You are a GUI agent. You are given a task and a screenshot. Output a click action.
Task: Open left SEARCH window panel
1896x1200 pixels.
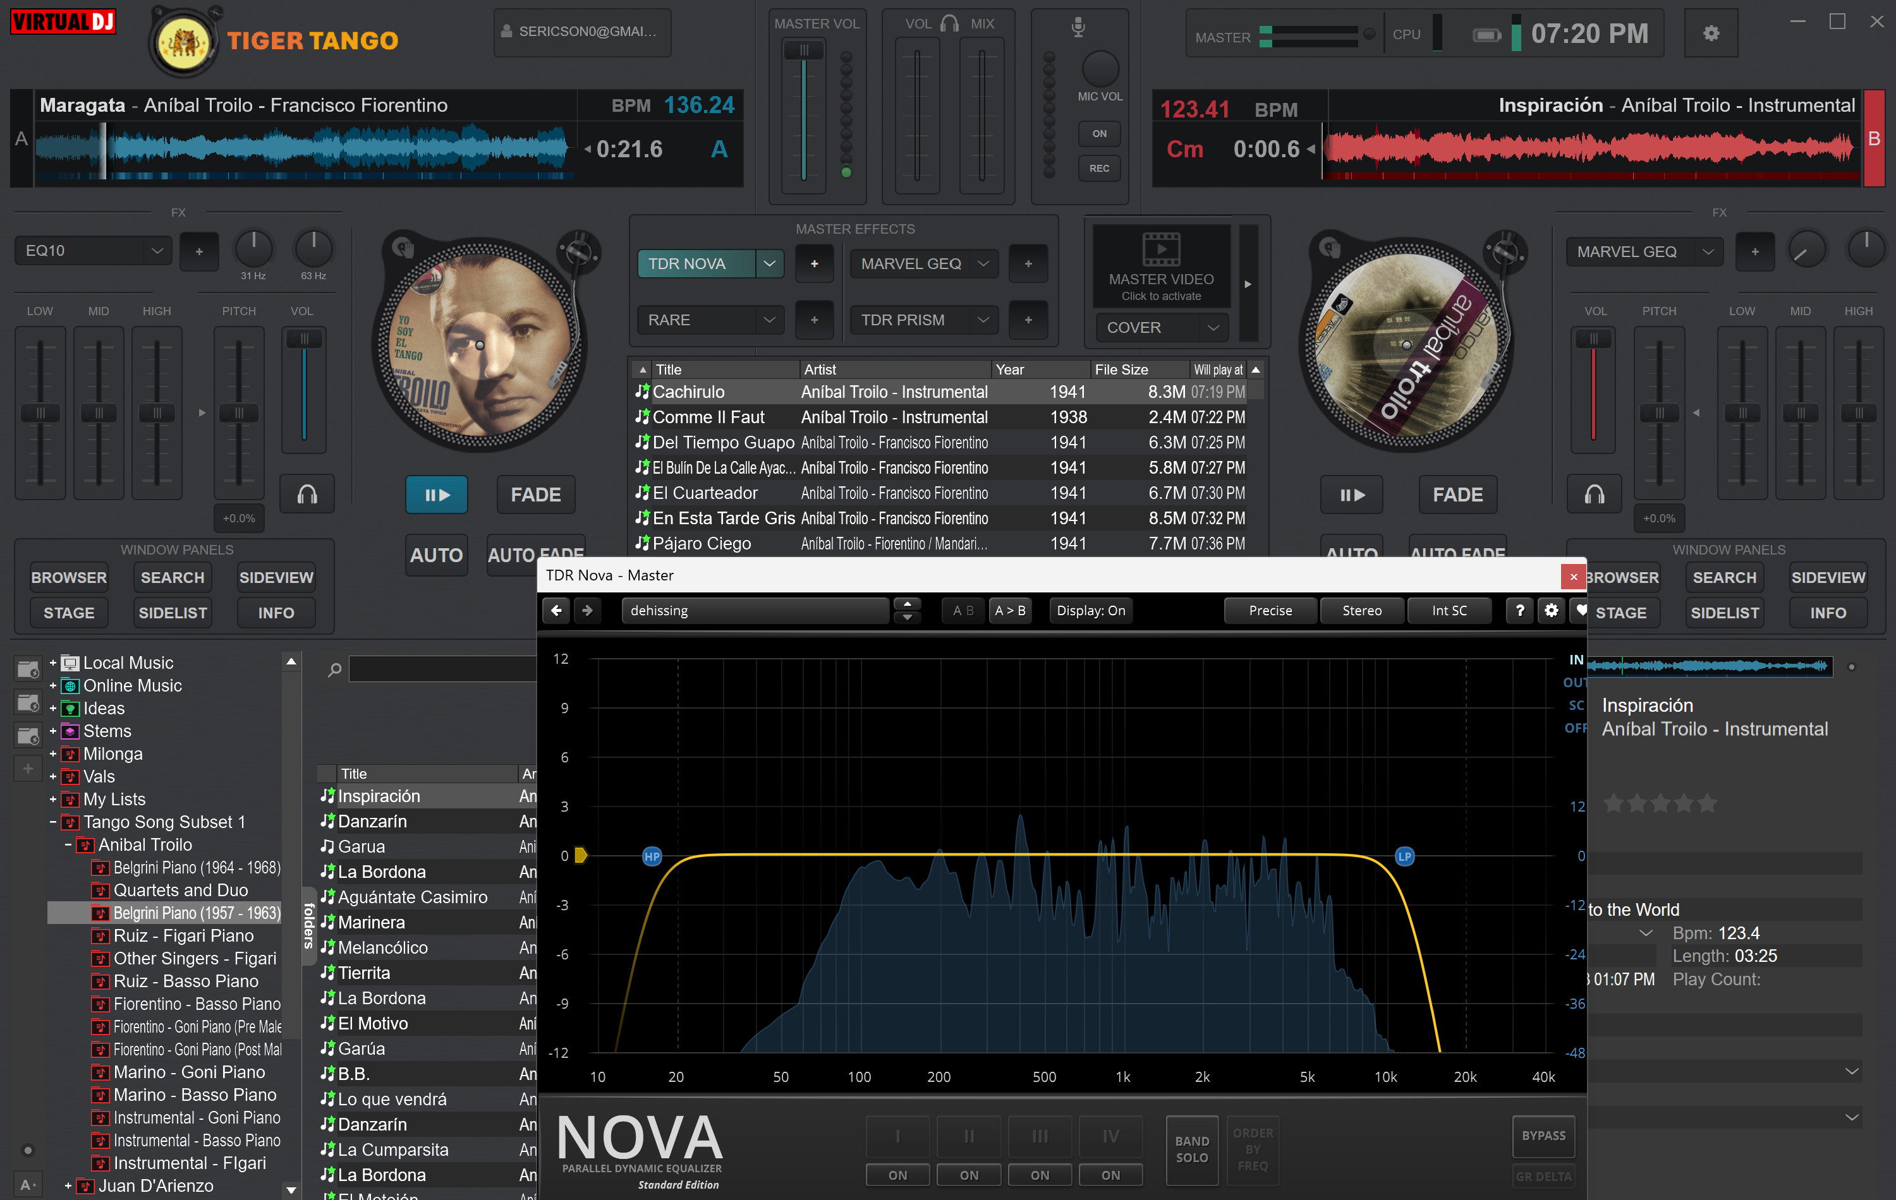[x=173, y=577]
